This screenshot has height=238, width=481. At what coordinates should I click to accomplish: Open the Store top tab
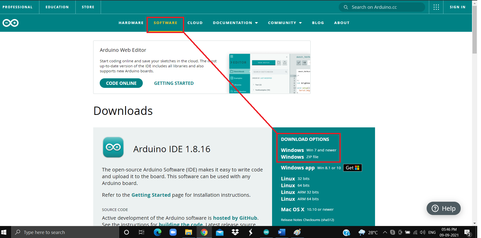pyautogui.click(x=88, y=7)
